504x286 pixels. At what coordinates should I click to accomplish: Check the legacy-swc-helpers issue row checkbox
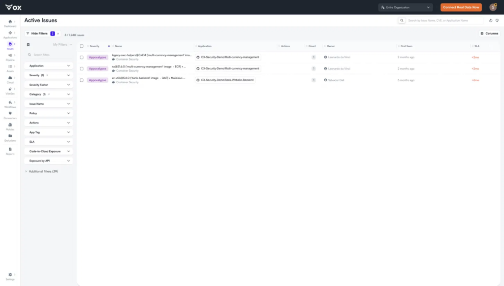click(82, 58)
